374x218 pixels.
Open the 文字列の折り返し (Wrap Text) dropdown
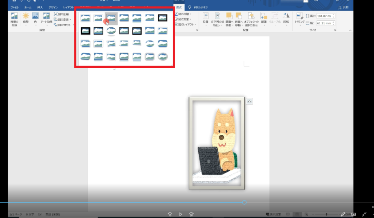point(217,19)
